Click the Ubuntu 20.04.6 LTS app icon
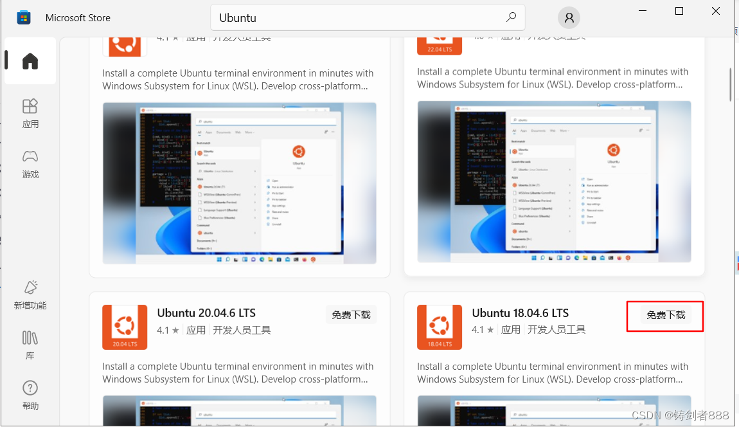The height and width of the screenshot is (427, 739). click(124, 327)
